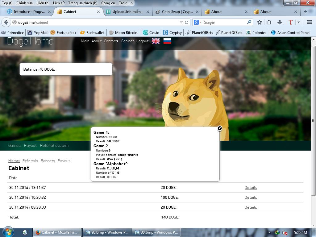Open the volume icon in system tray
This screenshot has height=237, width=316.
tap(285, 233)
